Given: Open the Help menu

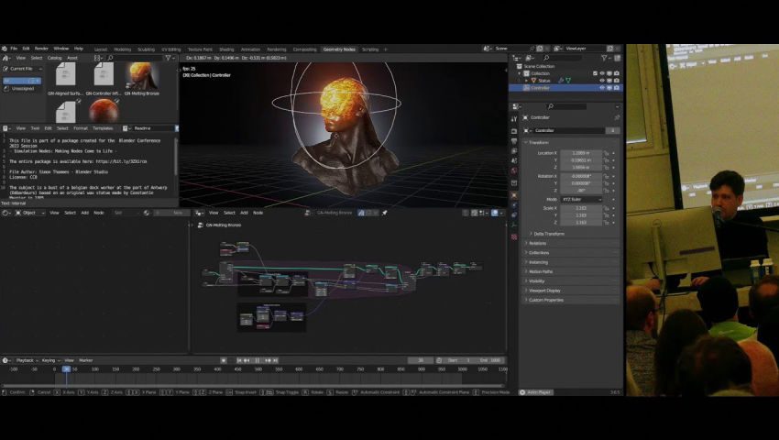Looking at the screenshot, I should tap(79, 49).
